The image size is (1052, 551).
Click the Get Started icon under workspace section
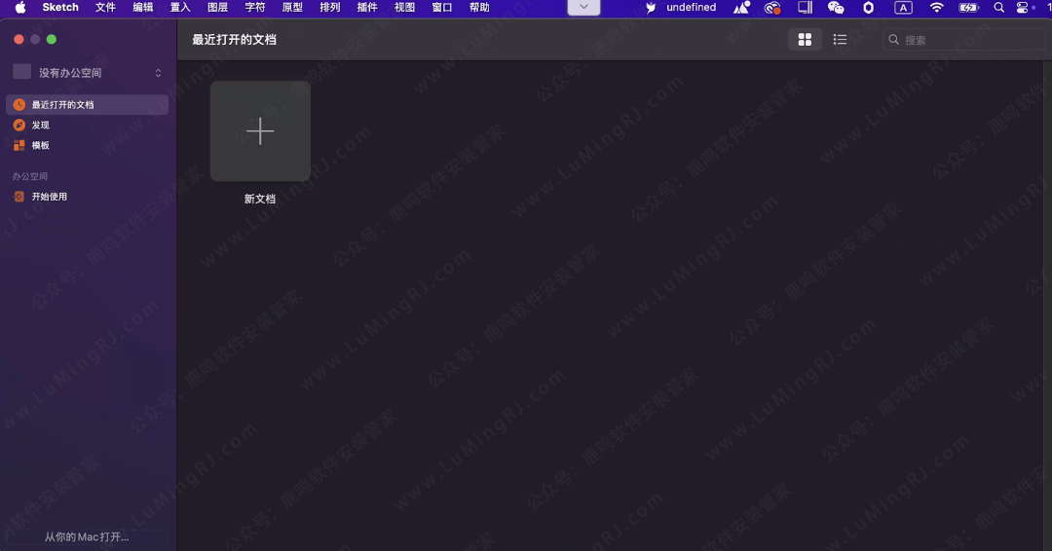coord(19,197)
